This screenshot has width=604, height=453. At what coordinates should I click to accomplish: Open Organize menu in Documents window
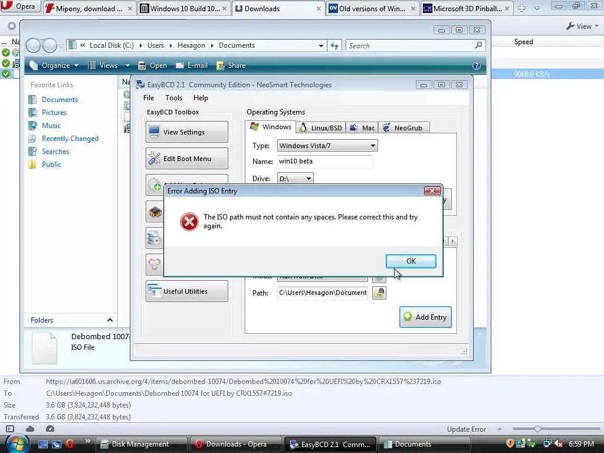pos(54,65)
